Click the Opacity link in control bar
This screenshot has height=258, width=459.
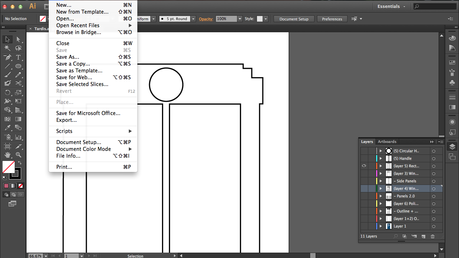coord(206,19)
